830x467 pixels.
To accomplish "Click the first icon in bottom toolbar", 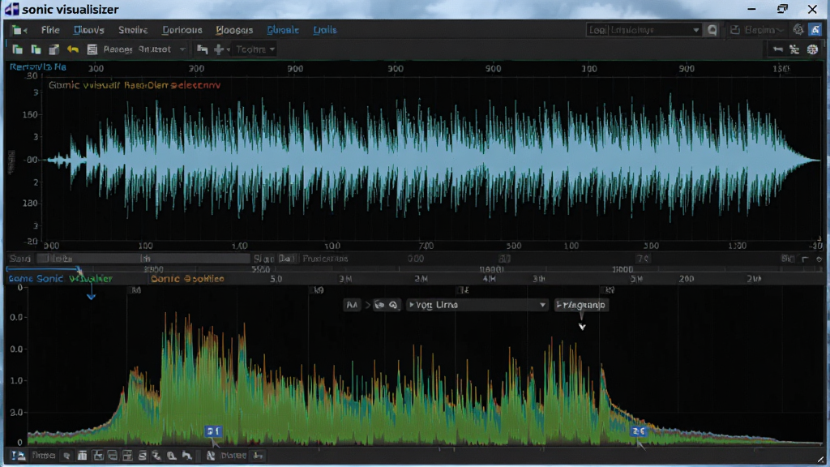I will (x=19, y=456).
